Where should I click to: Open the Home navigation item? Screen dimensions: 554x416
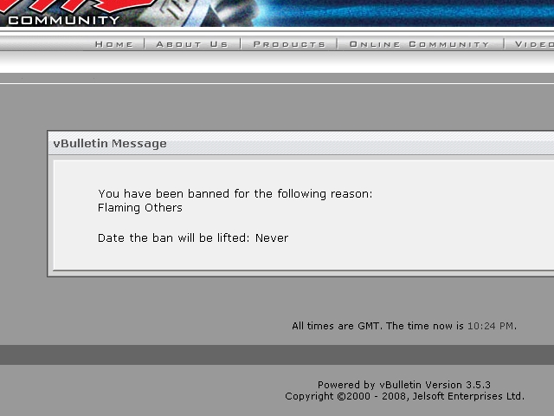pyautogui.click(x=113, y=44)
